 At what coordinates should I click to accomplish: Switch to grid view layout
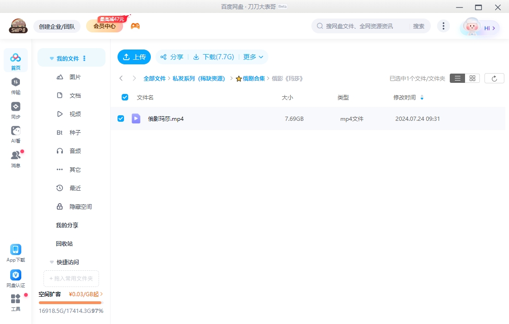click(472, 78)
